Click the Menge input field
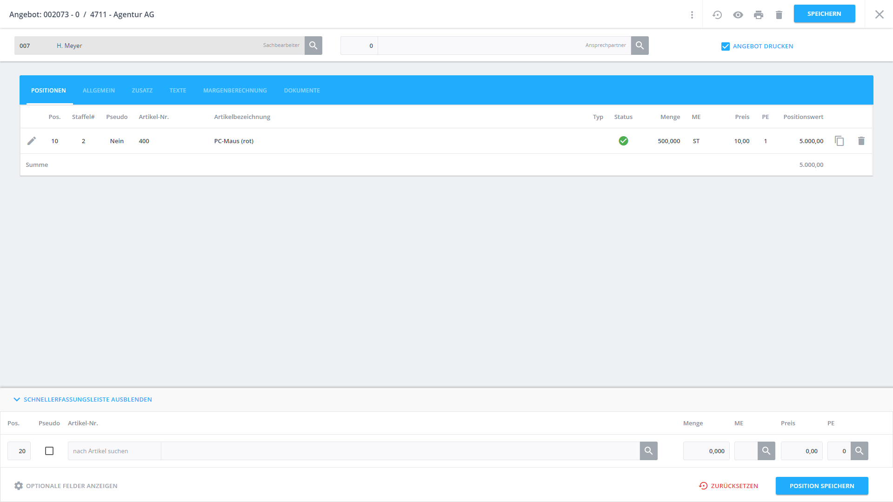Screen dimensions: 893x502 pyautogui.click(x=706, y=451)
